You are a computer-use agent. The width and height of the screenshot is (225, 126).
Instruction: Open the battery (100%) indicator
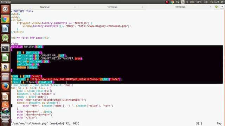196,2
